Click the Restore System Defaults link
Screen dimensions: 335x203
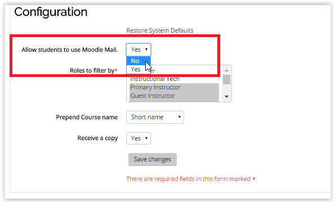[160, 30]
